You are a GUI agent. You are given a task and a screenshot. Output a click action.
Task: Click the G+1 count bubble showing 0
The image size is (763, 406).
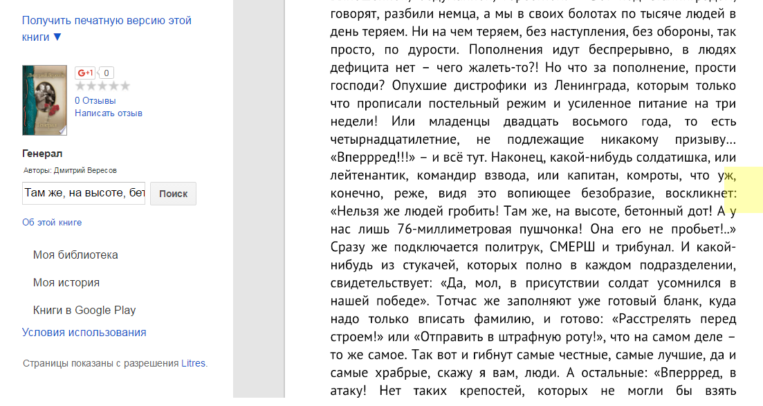coord(107,73)
